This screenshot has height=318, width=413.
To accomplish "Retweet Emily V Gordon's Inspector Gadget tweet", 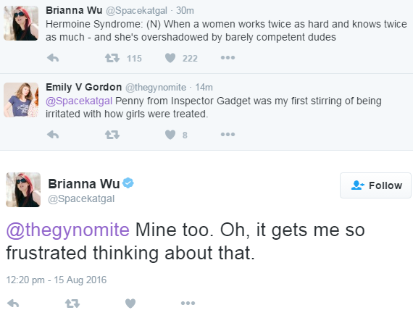I will tap(112, 135).
